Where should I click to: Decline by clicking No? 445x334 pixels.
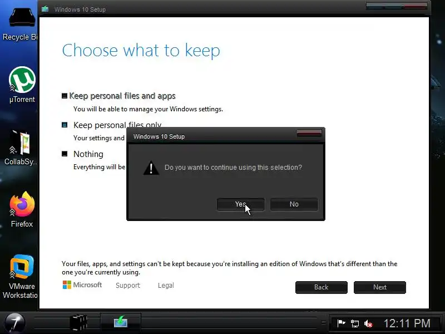pos(294,204)
